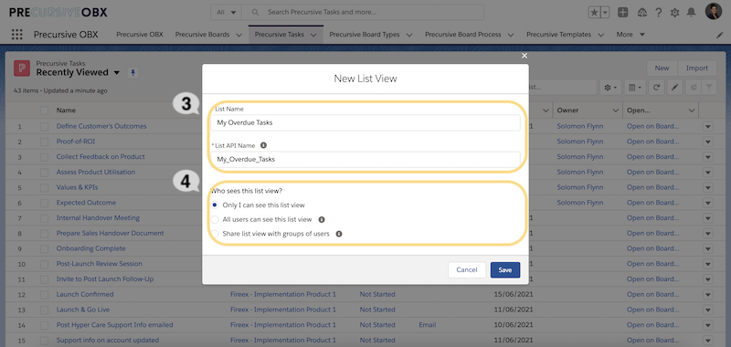This screenshot has height=347, width=731.
Task: Open the global actions plus icon
Action: pos(622,13)
